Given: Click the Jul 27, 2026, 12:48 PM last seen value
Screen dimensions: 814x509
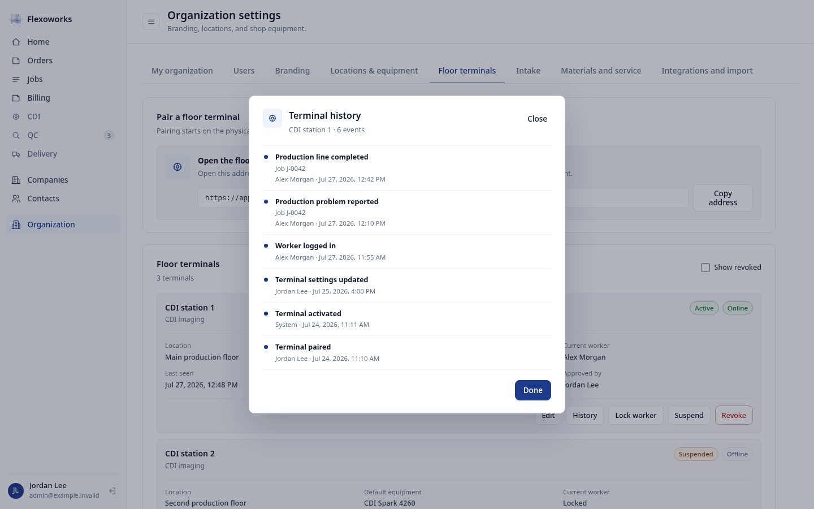Looking at the screenshot, I should point(201,385).
